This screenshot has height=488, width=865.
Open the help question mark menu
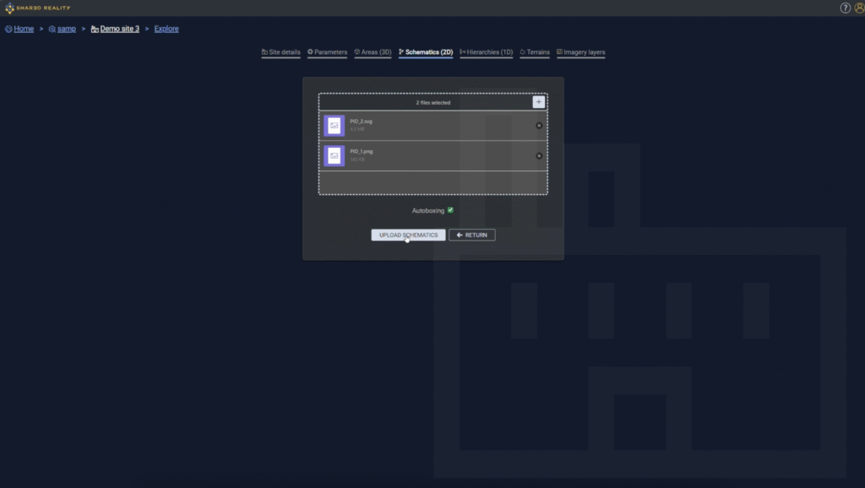845,8
